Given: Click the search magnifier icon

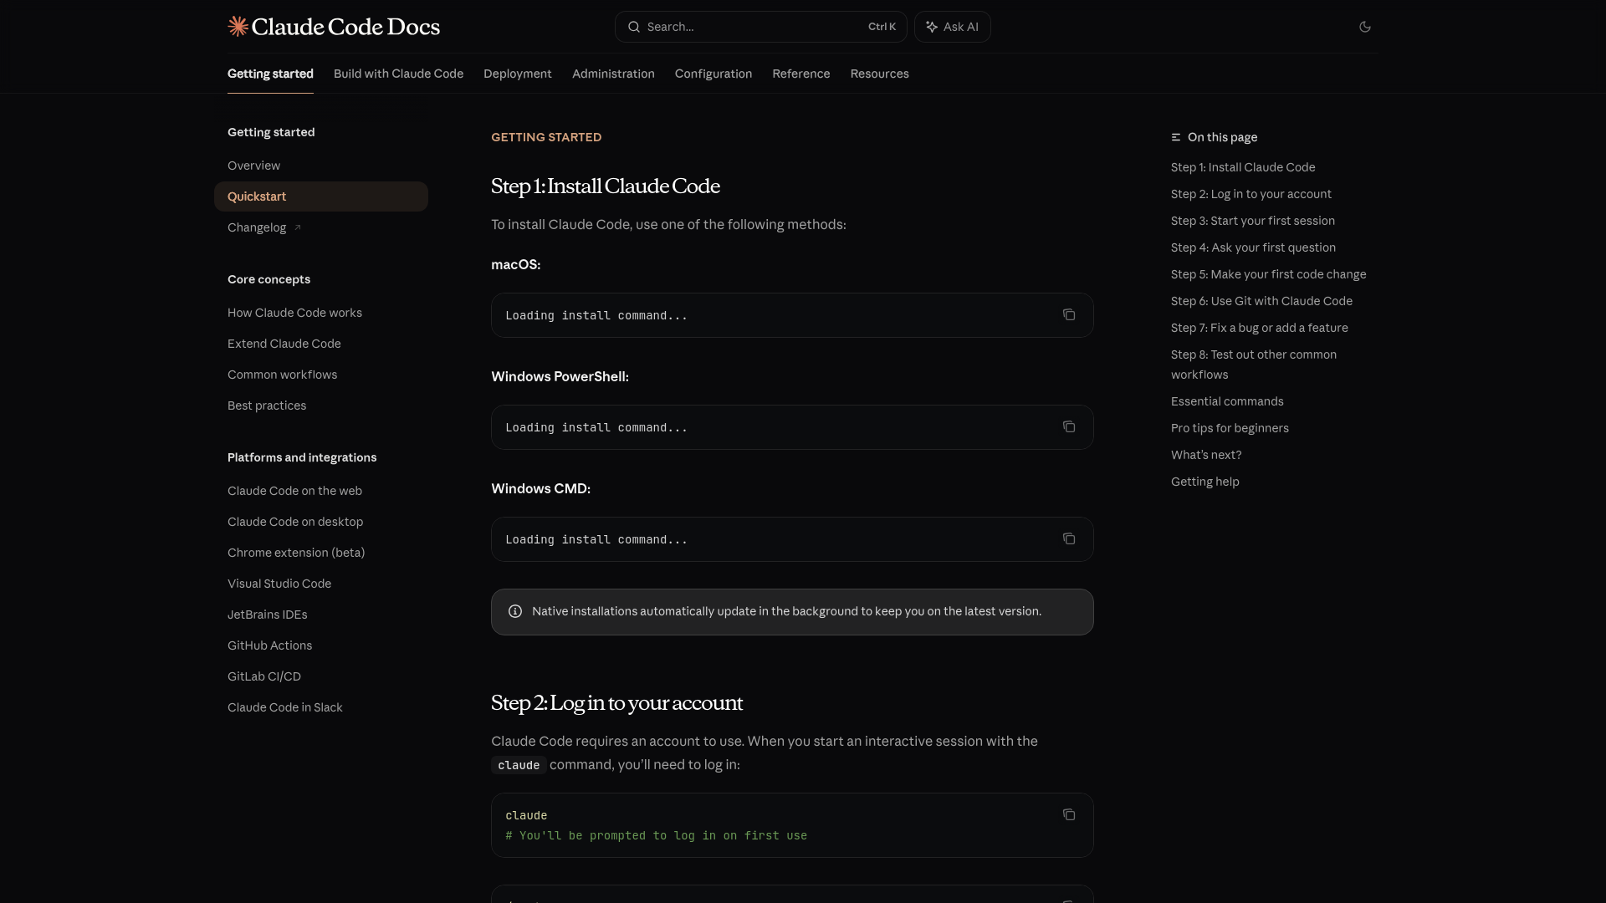Looking at the screenshot, I should click(x=634, y=27).
